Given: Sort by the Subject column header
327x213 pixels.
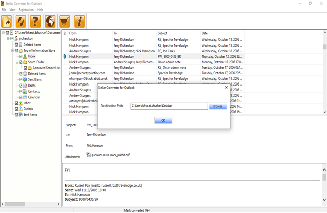Looking at the screenshot, I should coord(178,33).
